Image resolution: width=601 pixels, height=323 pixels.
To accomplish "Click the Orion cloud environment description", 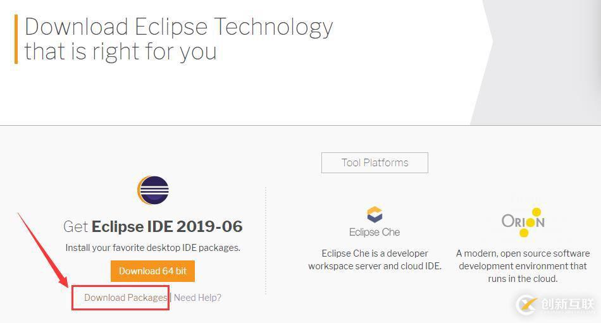I will (x=523, y=266).
